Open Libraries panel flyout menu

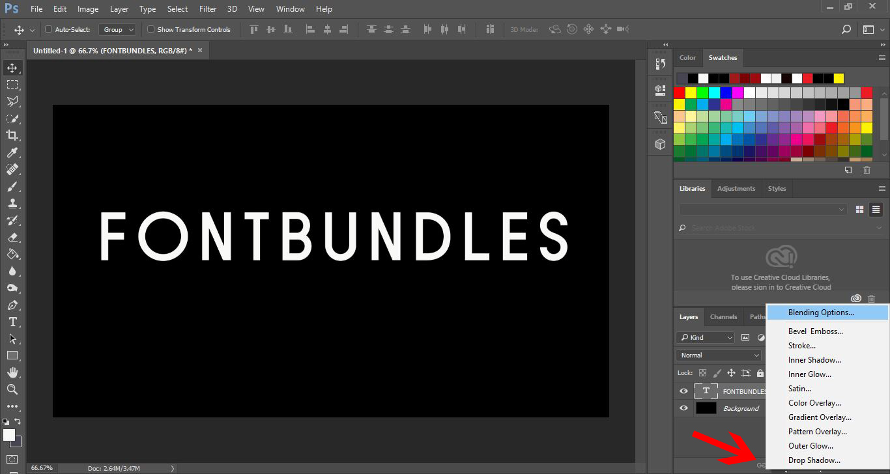point(882,189)
